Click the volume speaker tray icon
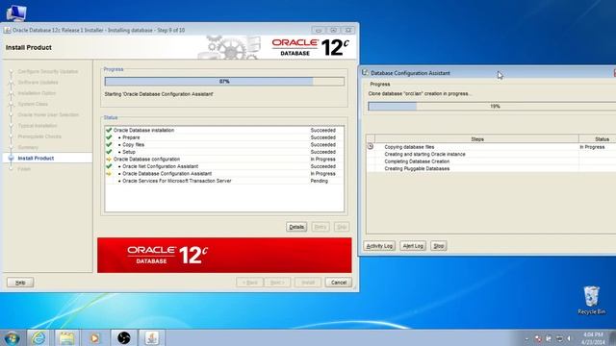The height and width of the screenshot is (346, 616). point(569,338)
